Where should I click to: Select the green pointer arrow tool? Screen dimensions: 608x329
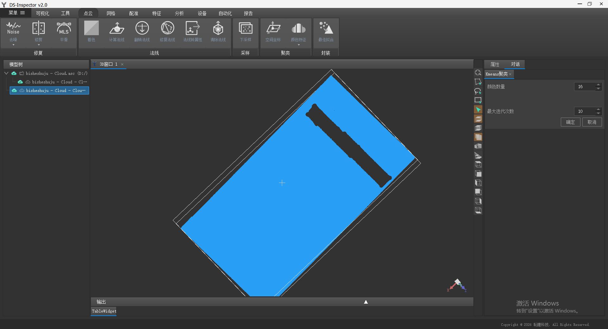tap(478, 110)
